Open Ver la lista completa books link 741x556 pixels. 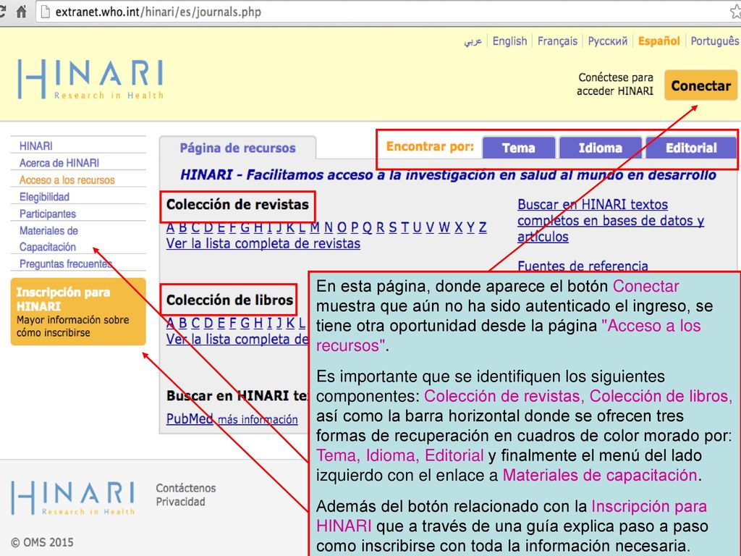pyautogui.click(x=237, y=339)
